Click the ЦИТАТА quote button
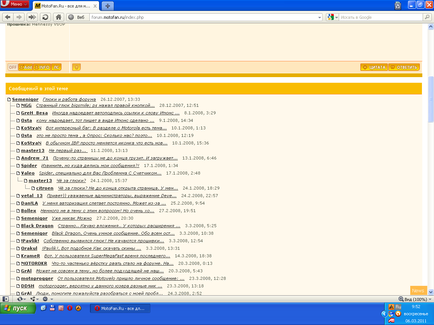This screenshot has height=325, width=434. 374,67
